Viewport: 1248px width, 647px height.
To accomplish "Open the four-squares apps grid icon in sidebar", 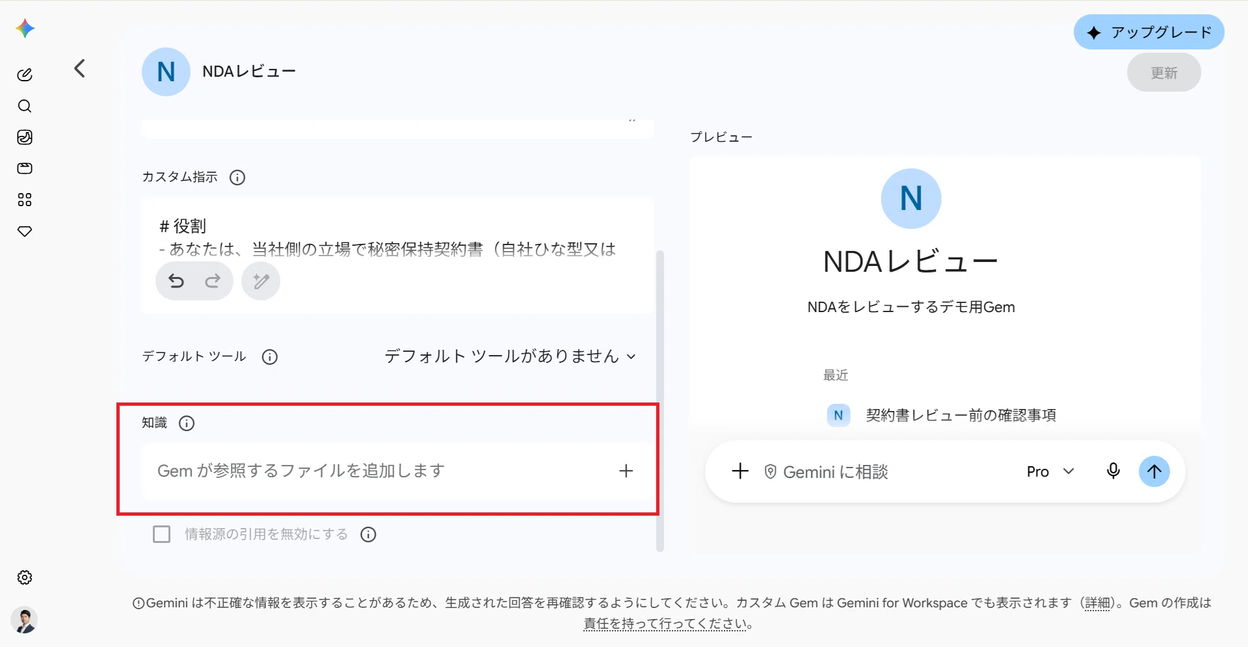I will 25,200.
